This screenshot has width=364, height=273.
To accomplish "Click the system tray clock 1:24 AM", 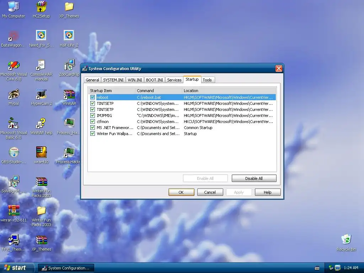I will pyautogui.click(x=351, y=268).
